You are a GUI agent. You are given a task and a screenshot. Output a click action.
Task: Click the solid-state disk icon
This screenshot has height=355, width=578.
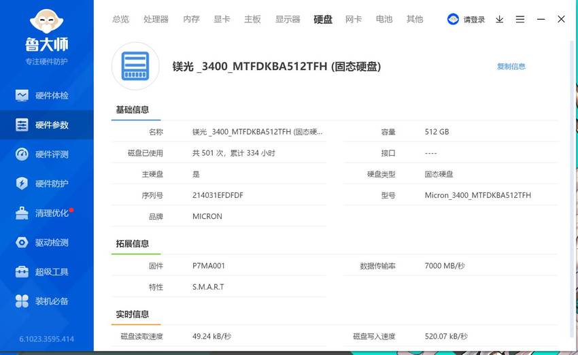(135, 66)
